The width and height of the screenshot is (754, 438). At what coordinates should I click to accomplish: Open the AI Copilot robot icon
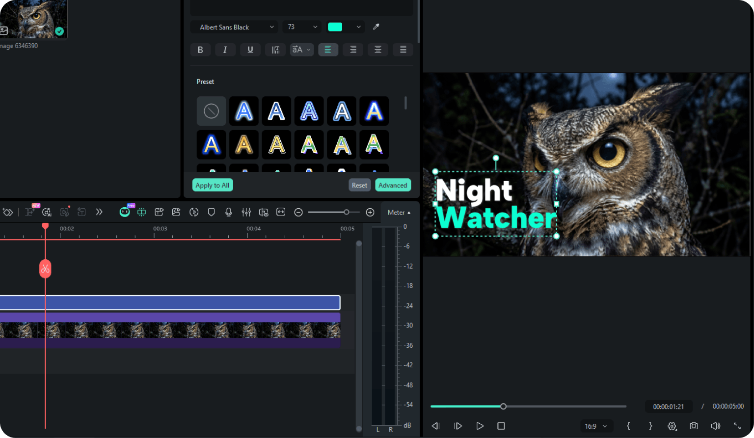(x=125, y=212)
